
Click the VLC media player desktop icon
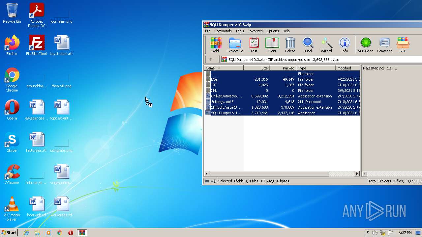tap(12, 209)
